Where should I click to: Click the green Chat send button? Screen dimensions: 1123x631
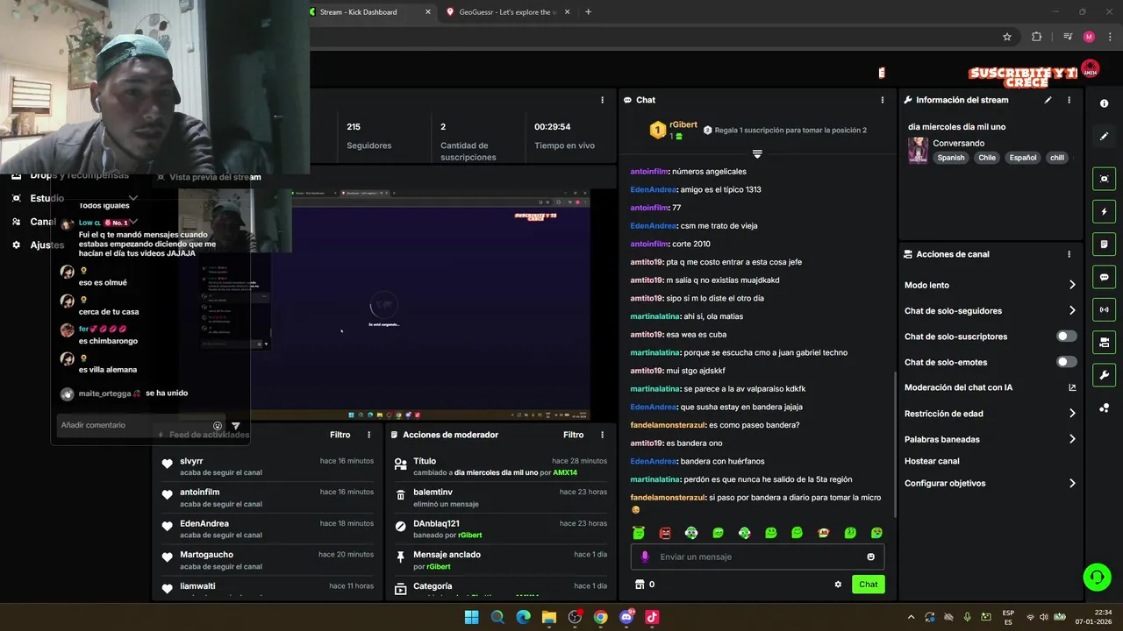tap(868, 585)
